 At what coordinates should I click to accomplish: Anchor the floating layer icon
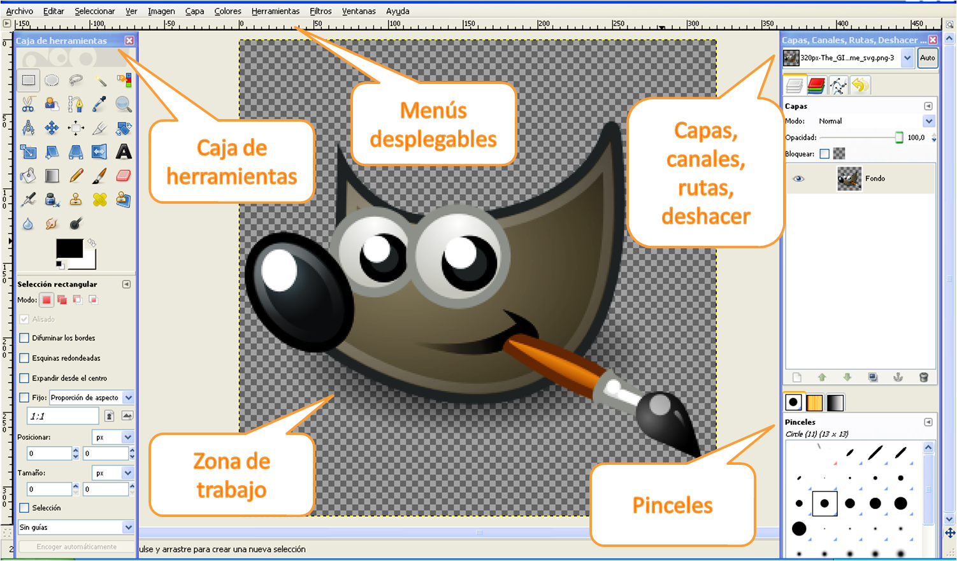click(898, 377)
